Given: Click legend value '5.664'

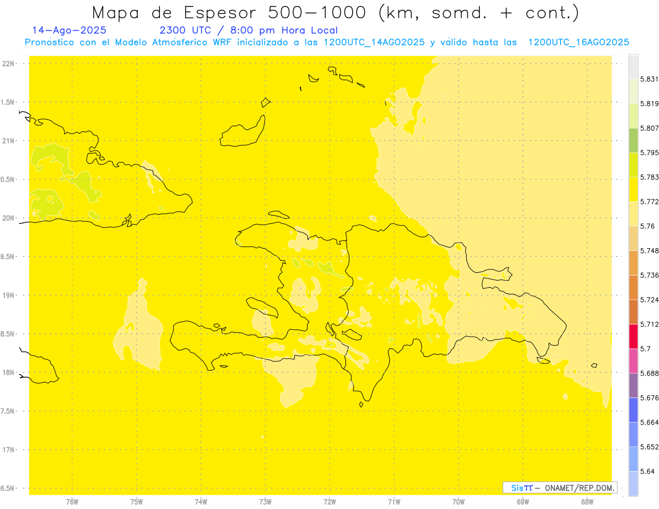Looking at the screenshot, I should (x=649, y=422).
